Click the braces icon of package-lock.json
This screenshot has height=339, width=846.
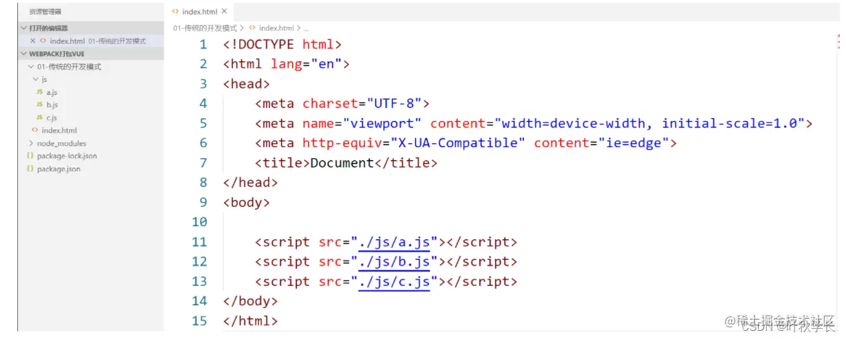(30, 156)
